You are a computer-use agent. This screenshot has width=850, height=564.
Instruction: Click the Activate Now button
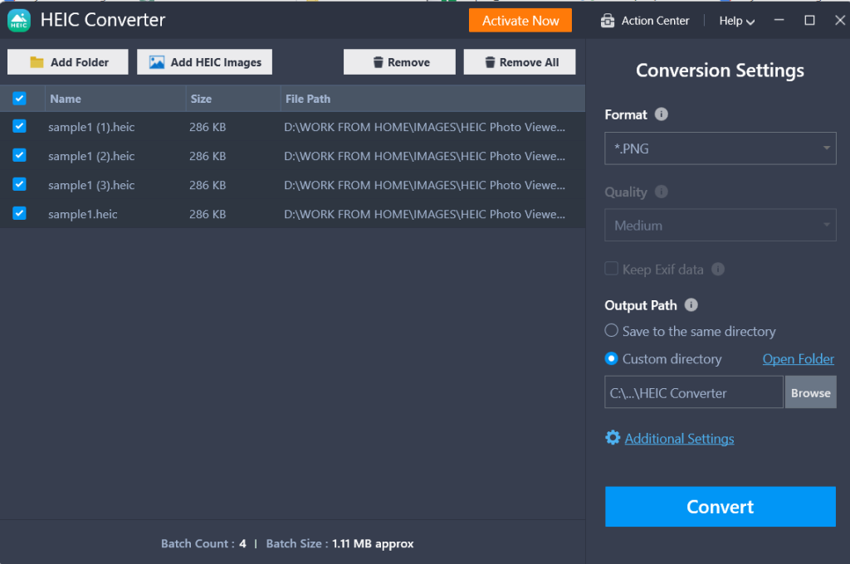tap(520, 21)
